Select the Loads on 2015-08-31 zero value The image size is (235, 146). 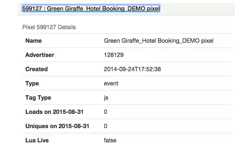[x=105, y=112]
